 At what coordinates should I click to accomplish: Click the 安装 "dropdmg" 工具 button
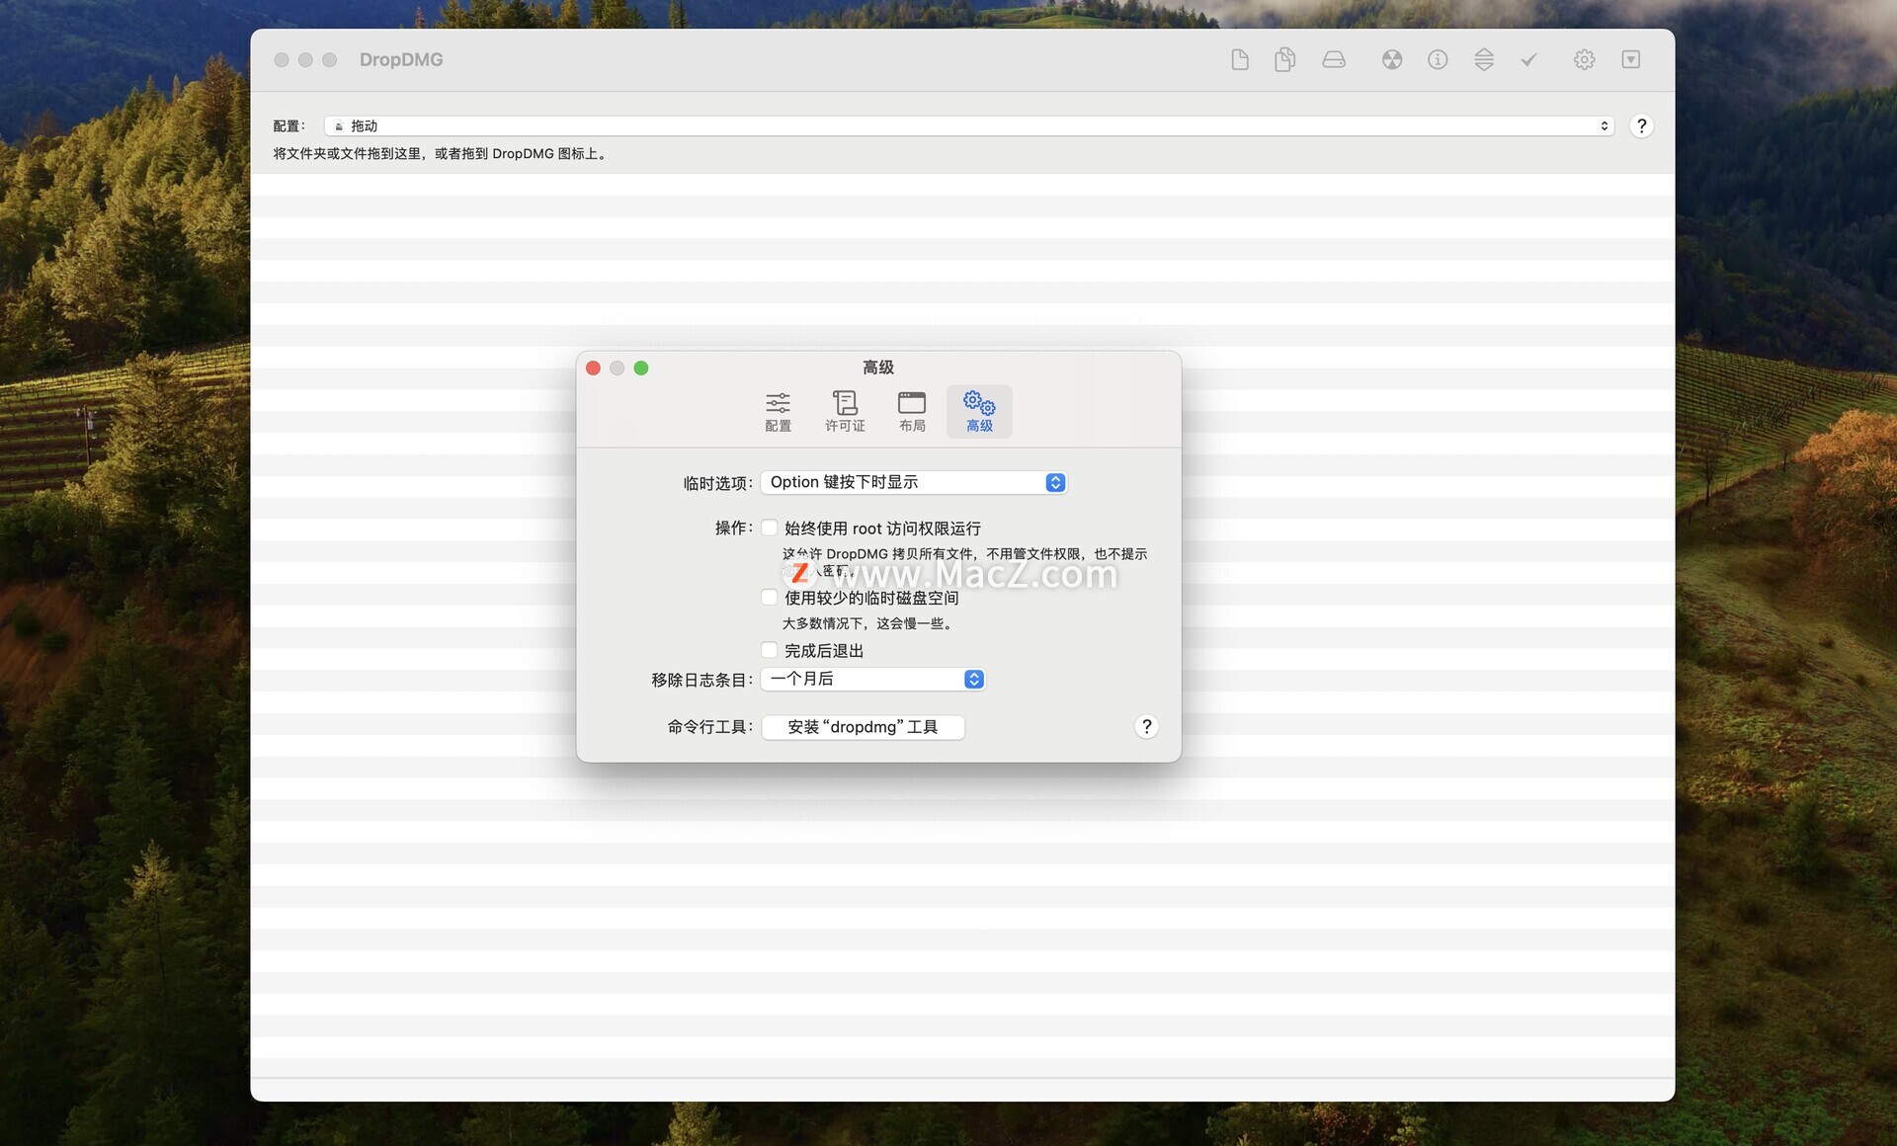pyautogui.click(x=863, y=727)
